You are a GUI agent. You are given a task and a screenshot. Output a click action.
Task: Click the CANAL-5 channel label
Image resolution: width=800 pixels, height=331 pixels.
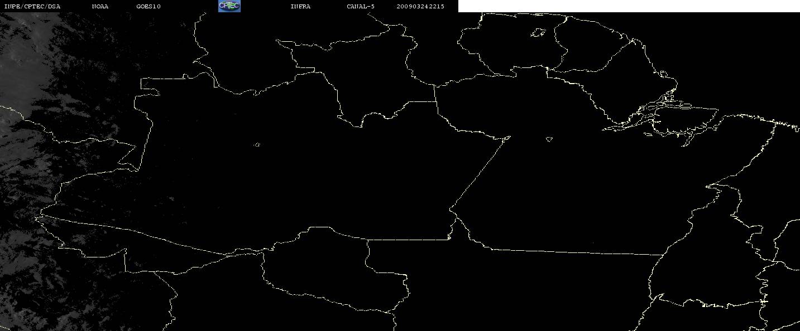[x=361, y=6]
